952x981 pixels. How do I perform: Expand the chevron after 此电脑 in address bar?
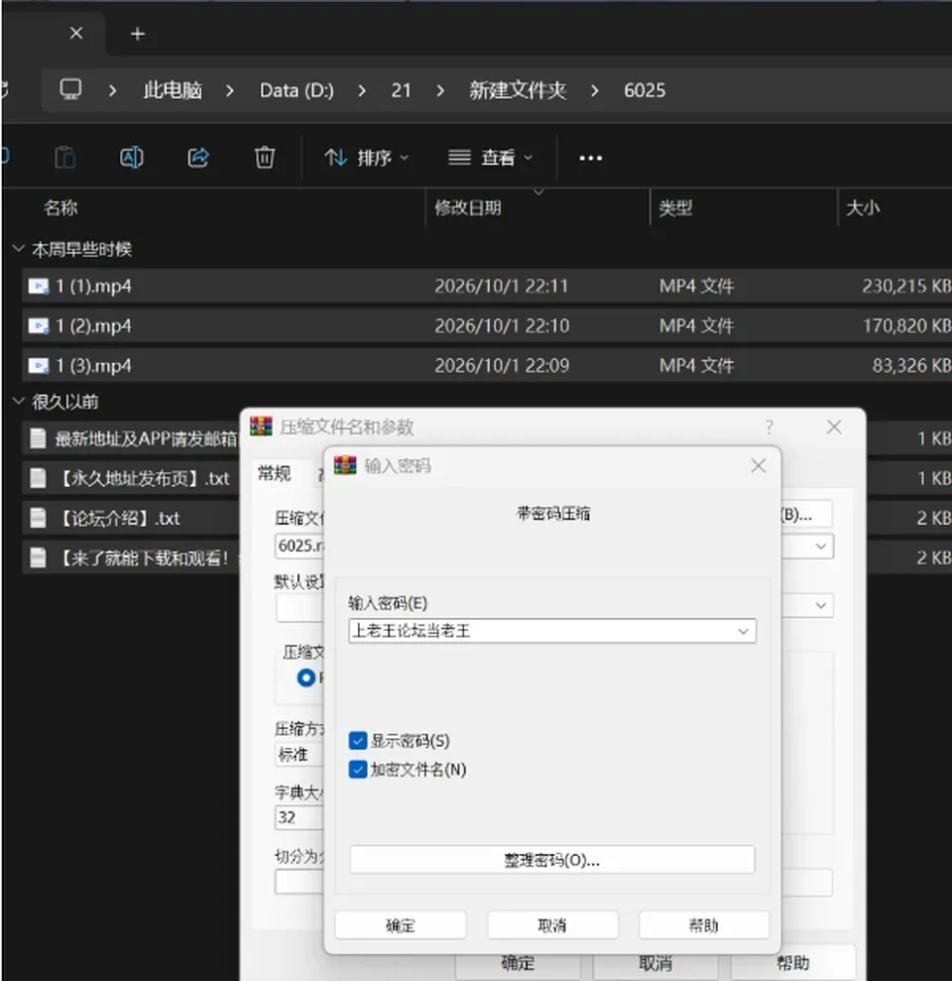coord(229,90)
